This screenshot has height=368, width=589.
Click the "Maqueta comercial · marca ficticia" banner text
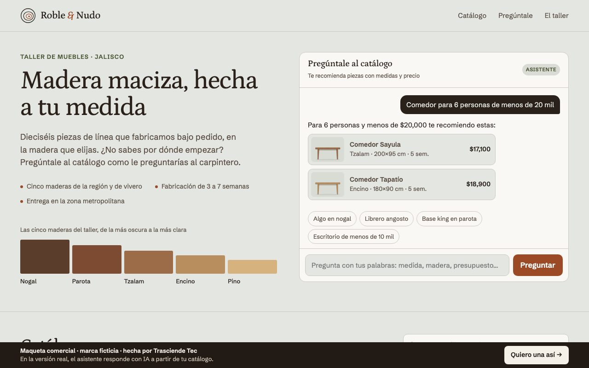[109, 351]
